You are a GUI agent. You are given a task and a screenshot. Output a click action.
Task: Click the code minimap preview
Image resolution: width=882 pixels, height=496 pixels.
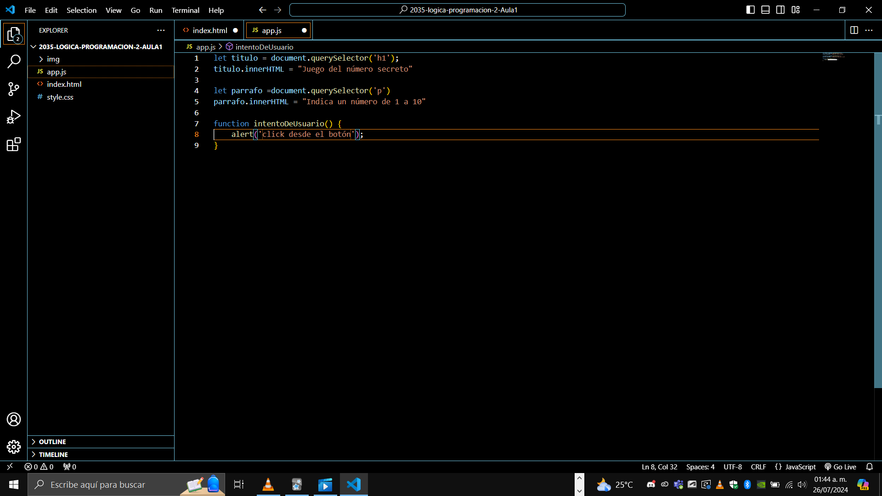pos(833,57)
